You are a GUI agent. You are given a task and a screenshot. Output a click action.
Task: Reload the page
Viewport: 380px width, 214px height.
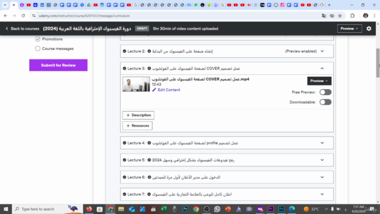tap(23, 16)
